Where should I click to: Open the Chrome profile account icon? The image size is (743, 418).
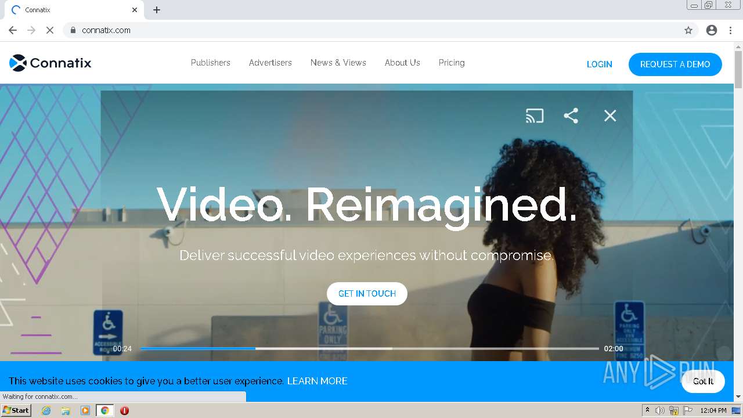712,30
